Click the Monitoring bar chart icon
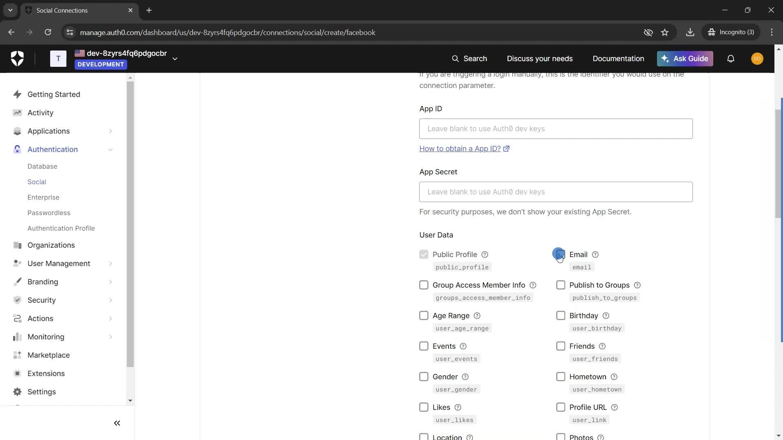 [x=17, y=337]
